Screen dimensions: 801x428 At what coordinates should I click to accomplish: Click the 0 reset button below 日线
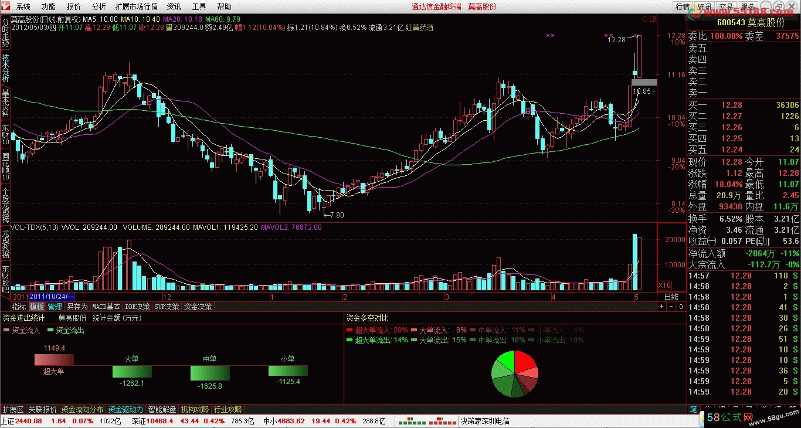(x=681, y=307)
